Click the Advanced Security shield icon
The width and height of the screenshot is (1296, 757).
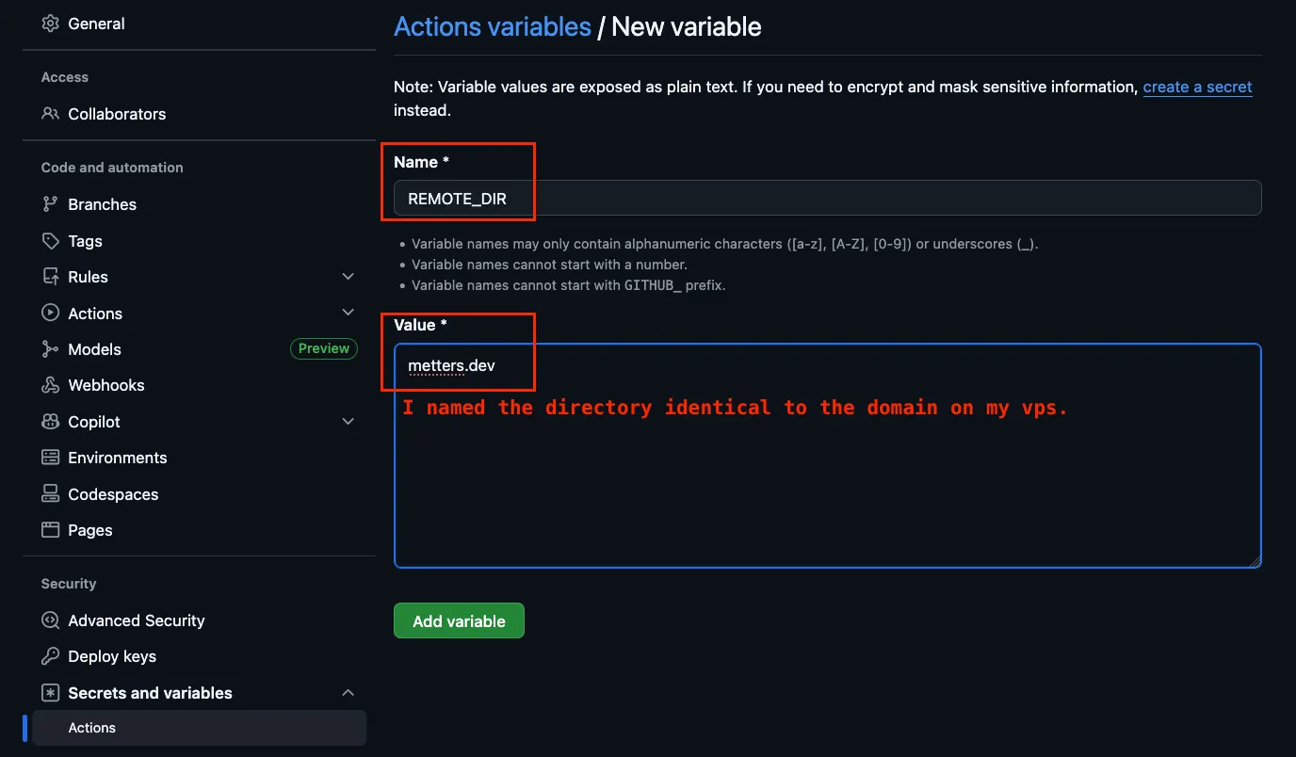[51, 620]
